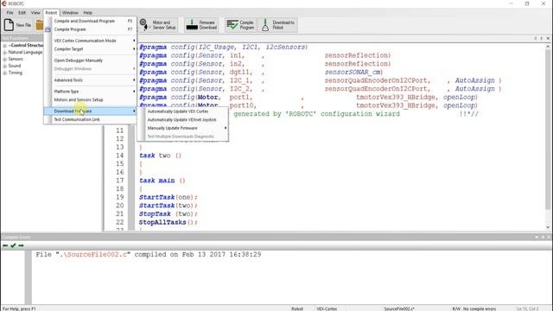This screenshot has height=311, width=553.
Task: Open the Edit menu
Action: 22,13
